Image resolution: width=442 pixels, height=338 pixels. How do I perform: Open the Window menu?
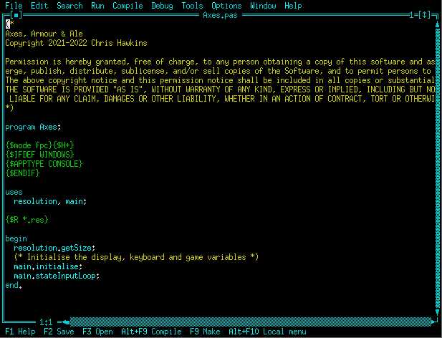263,6
